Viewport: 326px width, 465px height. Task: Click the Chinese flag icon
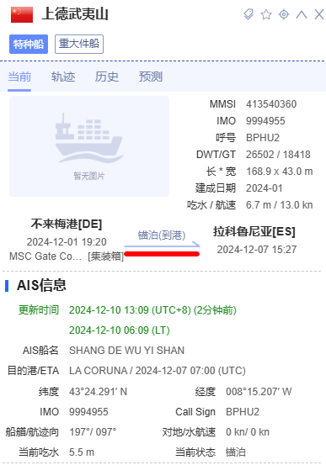[22, 14]
